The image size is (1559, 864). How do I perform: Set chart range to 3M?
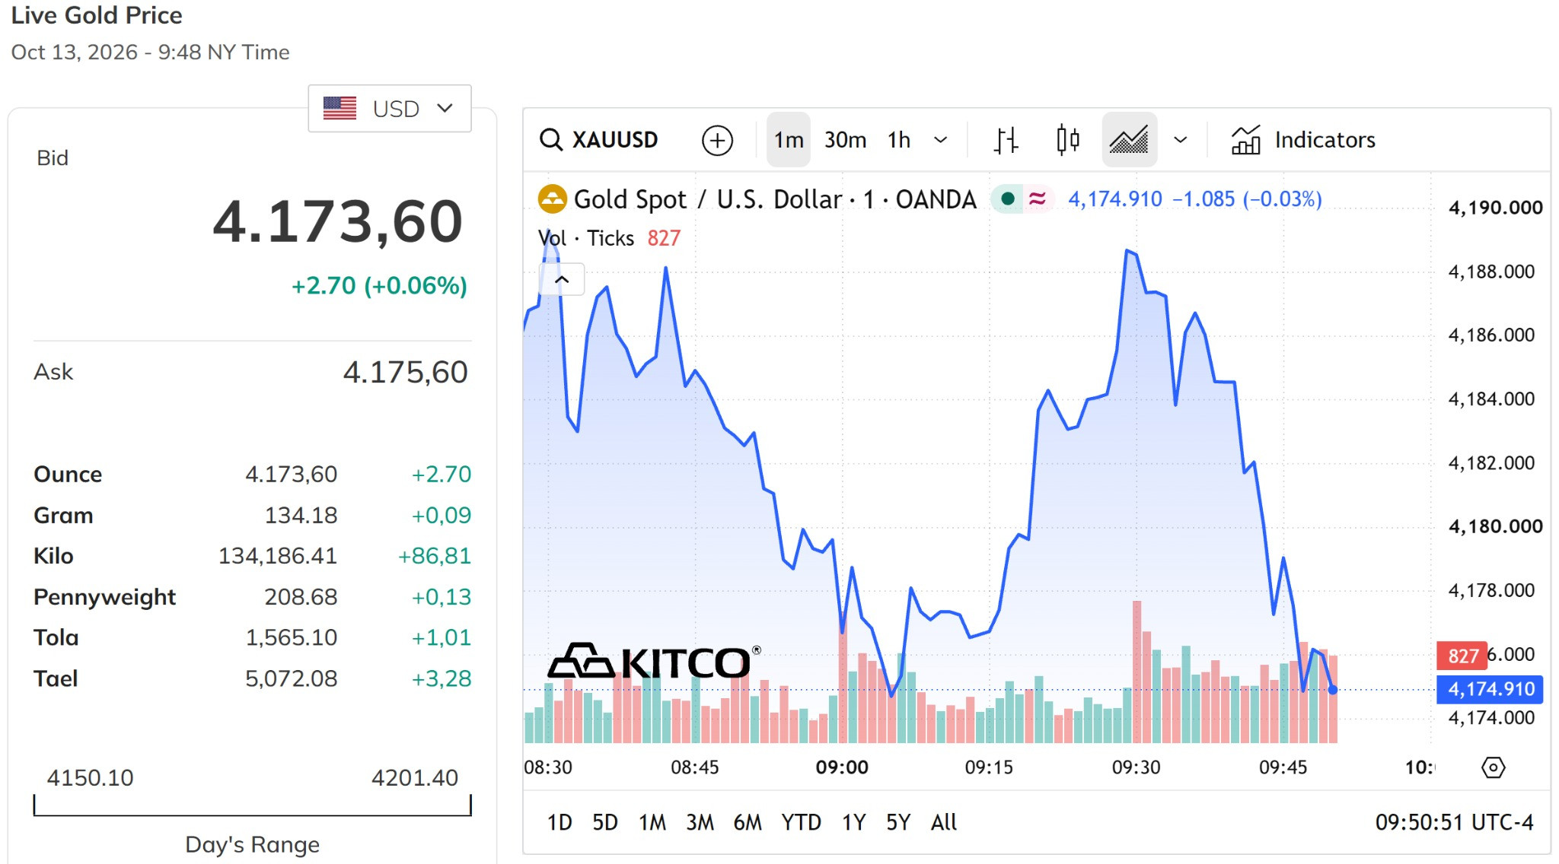point(700,822)
